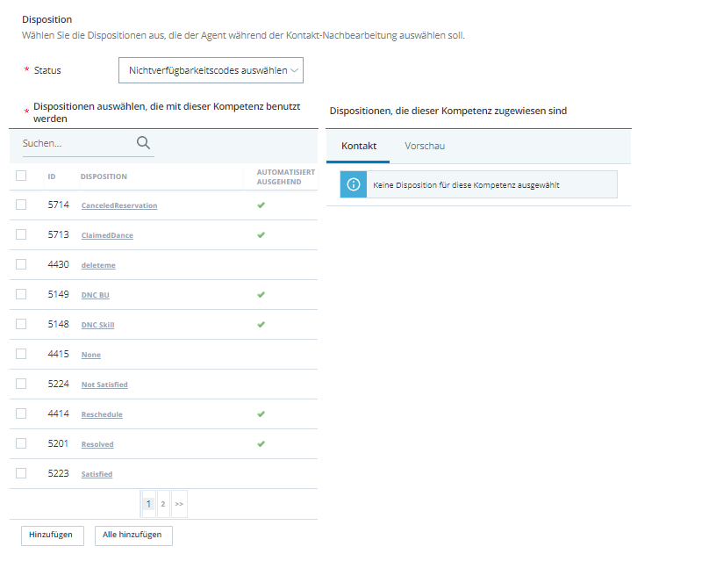Click page 1 in the pagination
Screen dimensions: 709x568
pyautogui.click(x=148, y=504)
